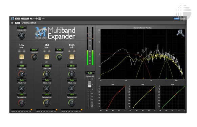The image size is (197, 127).
Task: Click the Mid band Attack knob
Action: (x=47, y=88)
